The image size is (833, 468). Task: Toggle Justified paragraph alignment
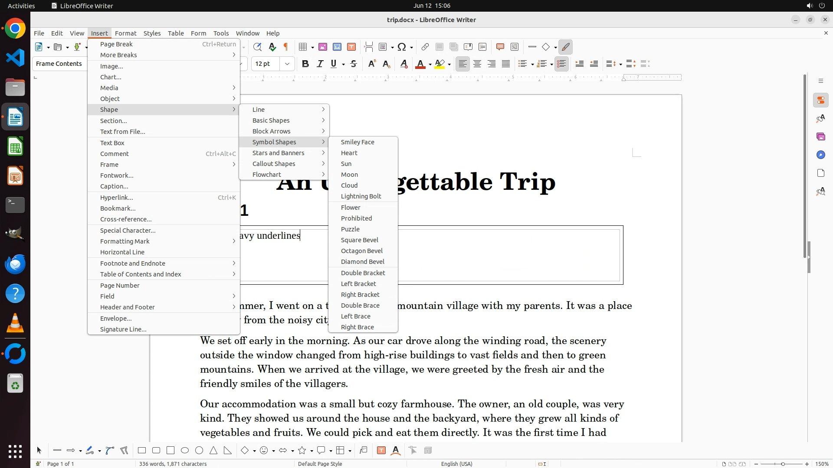[x=506, y=64]
